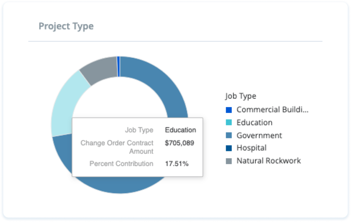Select the Education cyan legend swatch
351x222 pixels.
(229, 122)
